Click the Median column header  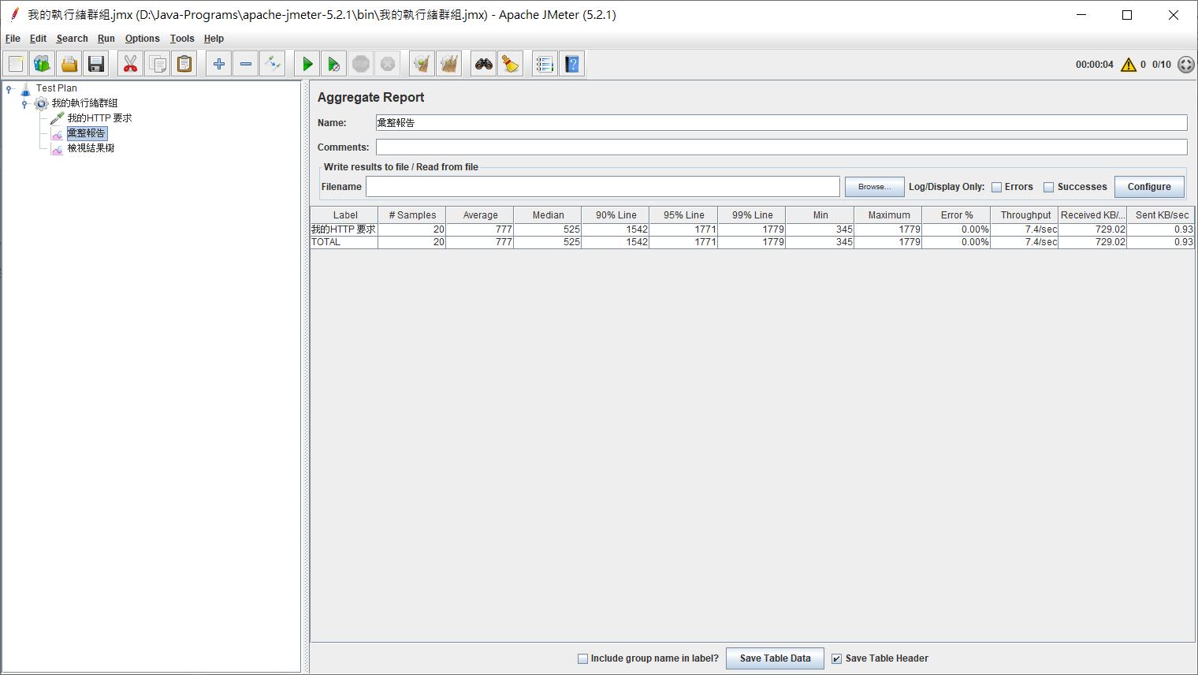pos(548,215)
